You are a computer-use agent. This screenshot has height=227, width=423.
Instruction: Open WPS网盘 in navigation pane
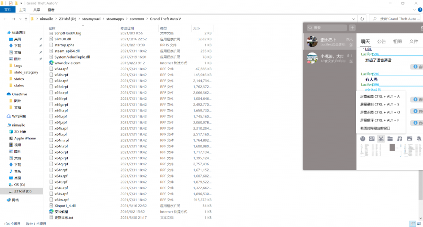tap(19, 116)
